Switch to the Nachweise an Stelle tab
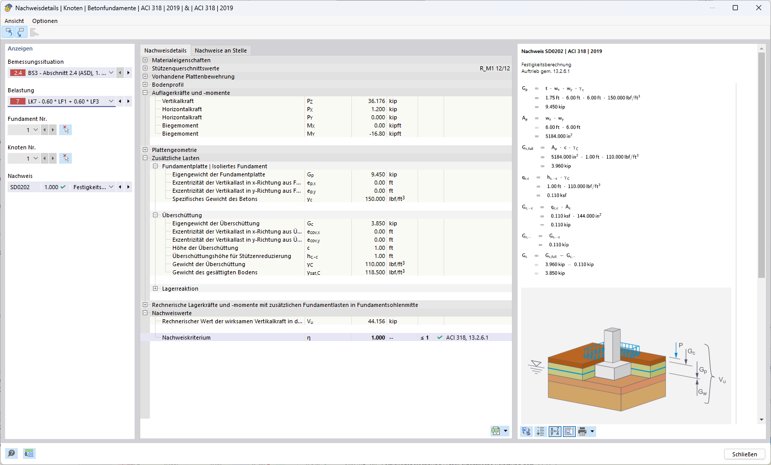771x465 pixels. tap(221, 50)
